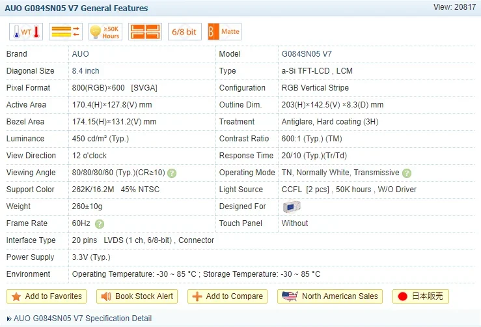The image size is (481, 327).
Task: Open help icon beside Operating Mode value
Action: click(x=407, y=173)
